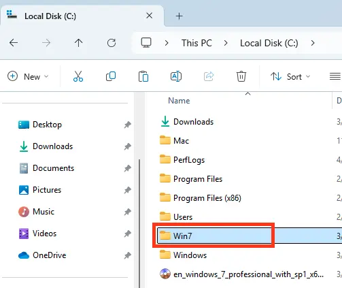342x288 pixels.
Task: Click the pin icon beside Videos
Action: (x=128, y=234)
